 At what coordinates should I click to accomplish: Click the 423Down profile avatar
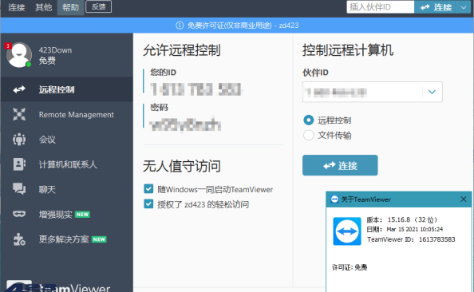tap(19, 55)
